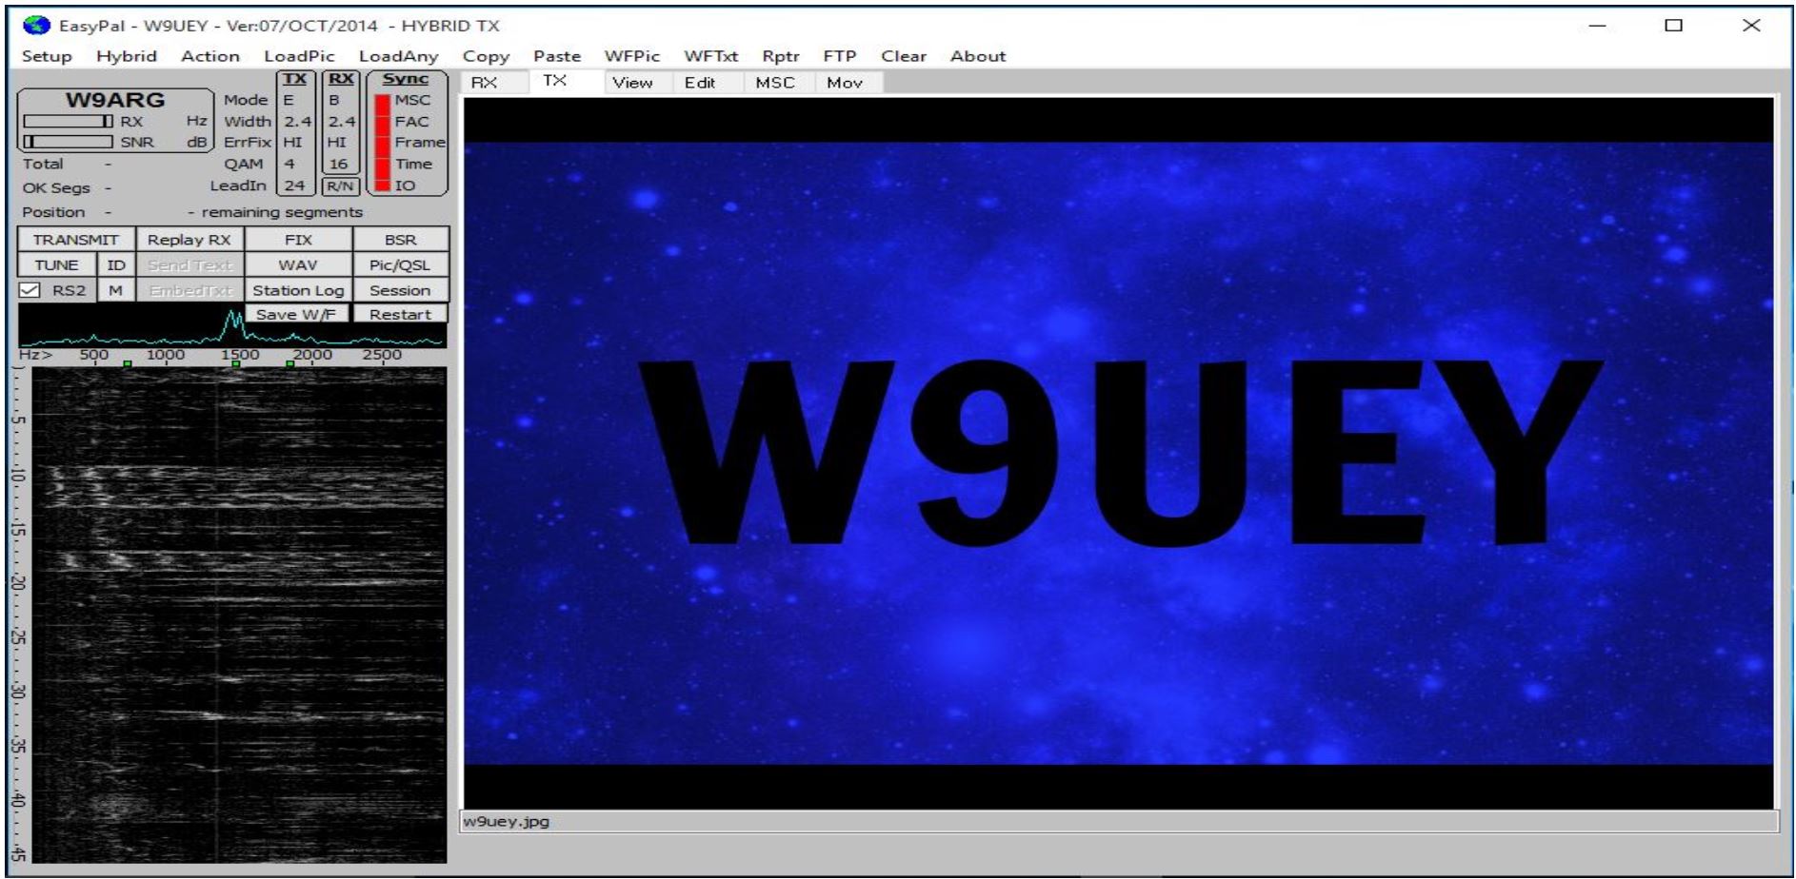Click the ID button
Screen dimensions: 1796x879
[x=116, y=264]
